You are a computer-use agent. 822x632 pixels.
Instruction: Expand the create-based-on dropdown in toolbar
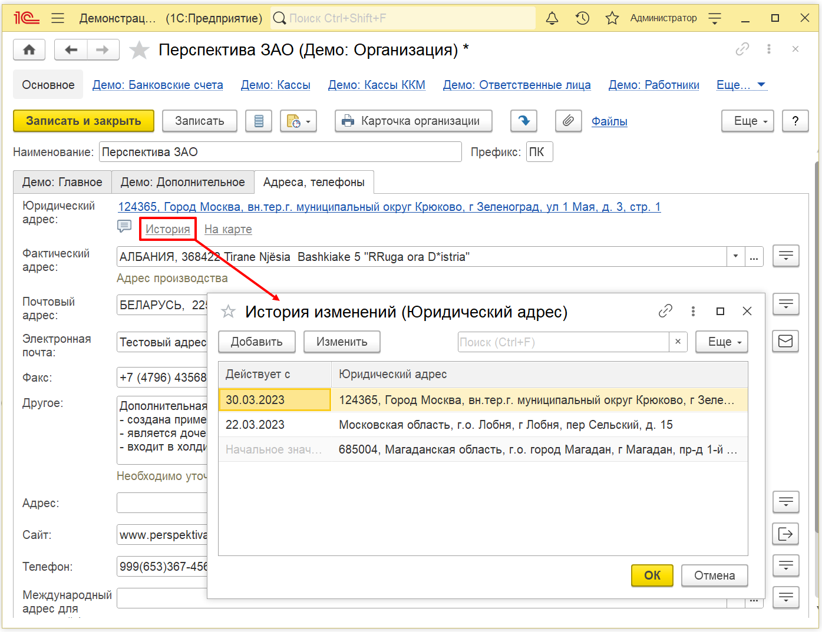tap(299, 121)
